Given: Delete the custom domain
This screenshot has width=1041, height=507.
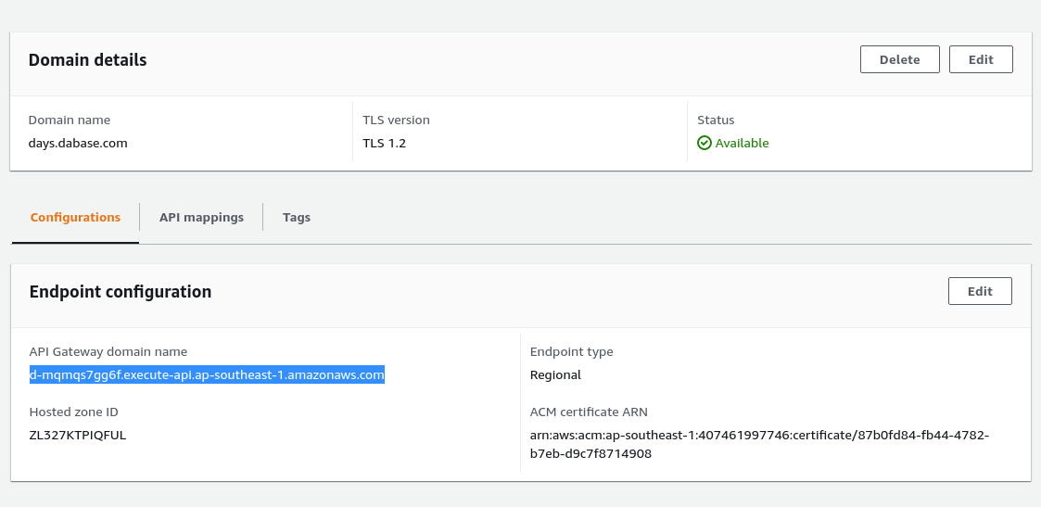Looking at the screenshot, I should 899,59.
